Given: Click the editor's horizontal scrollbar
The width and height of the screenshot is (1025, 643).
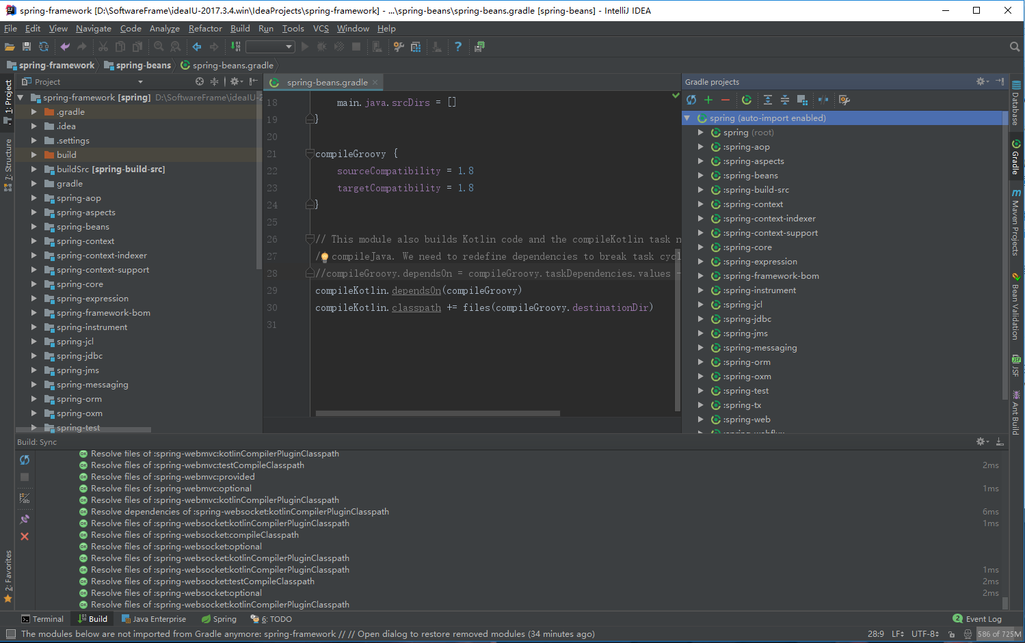Looking at the screenshot, I should pos(438,413).
